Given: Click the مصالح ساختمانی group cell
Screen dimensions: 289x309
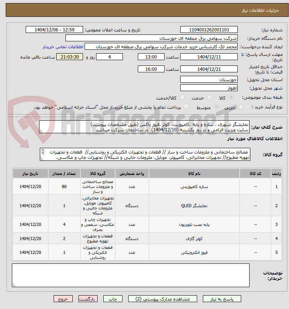Looking at the screenshot, I should coord(98,186).
